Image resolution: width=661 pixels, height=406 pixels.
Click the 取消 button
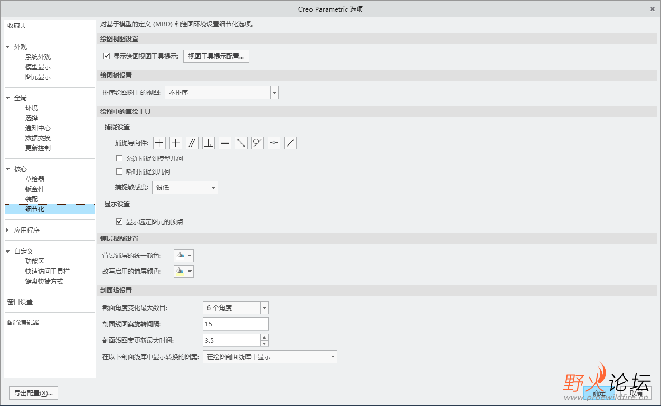[x=636, y=393]
